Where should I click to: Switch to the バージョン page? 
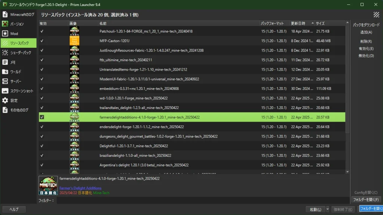click(19, 24)
